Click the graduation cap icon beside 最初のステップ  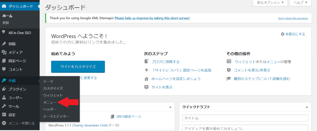[229, 79]
